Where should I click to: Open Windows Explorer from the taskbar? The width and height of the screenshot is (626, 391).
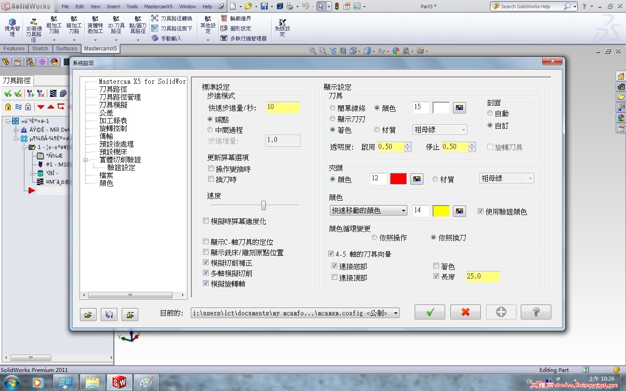tap(92, 383)
